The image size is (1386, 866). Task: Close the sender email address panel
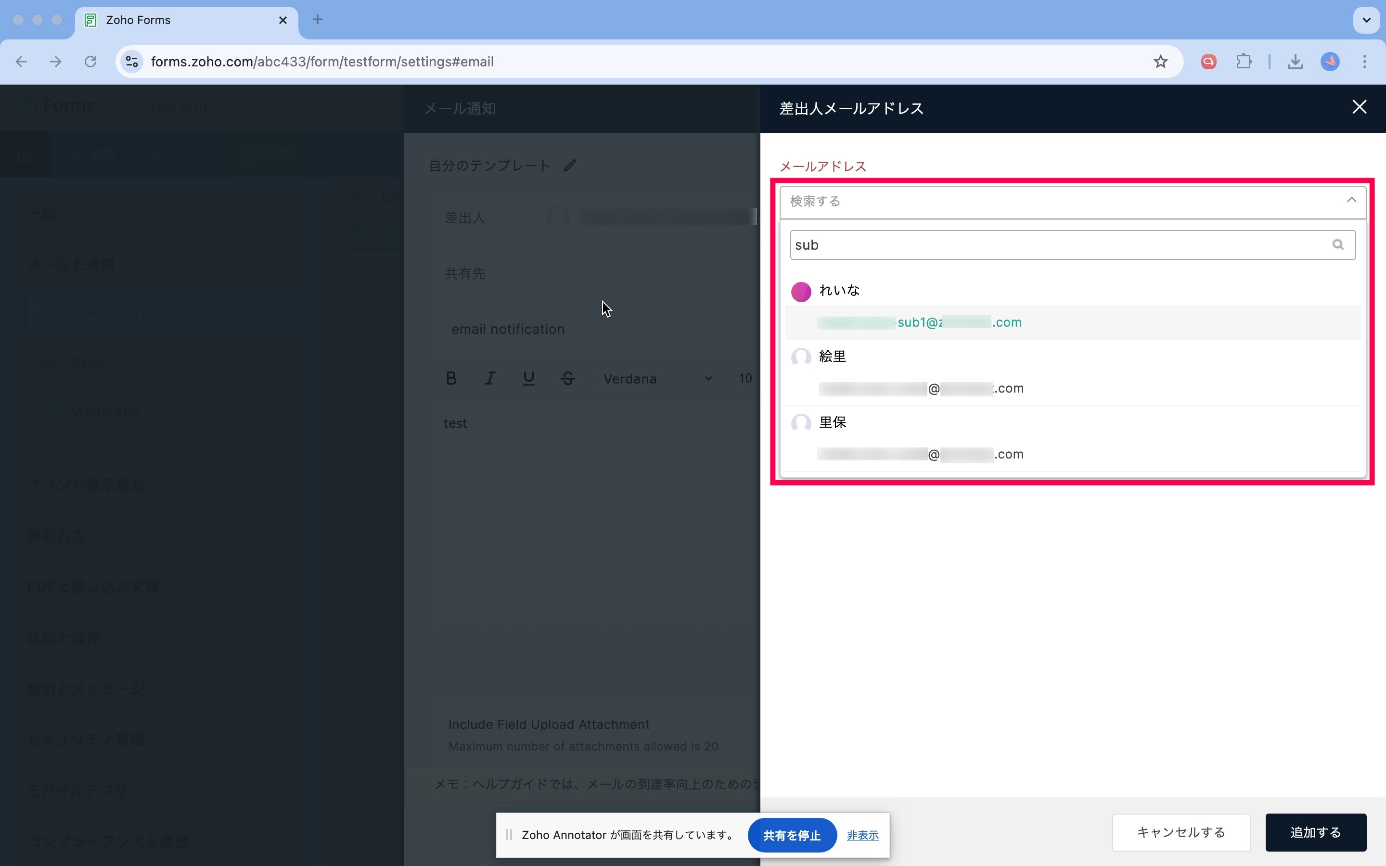pyautogui.click(x=1359, y=107)
